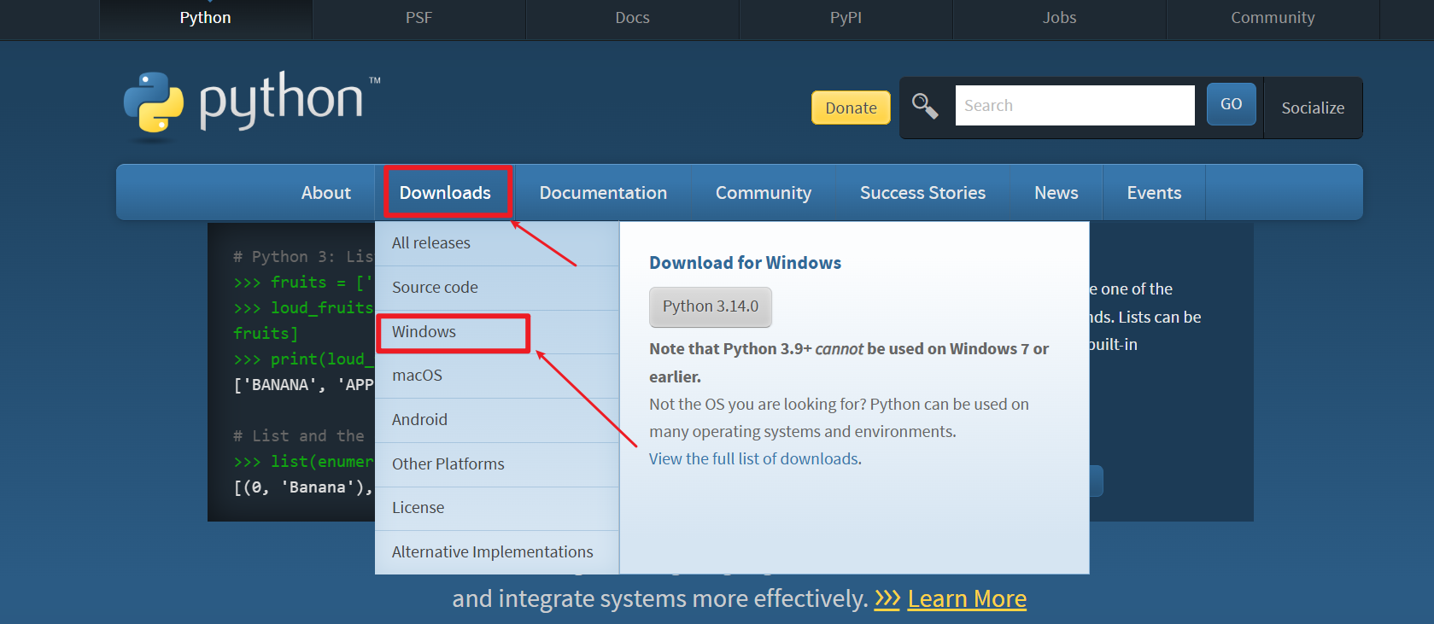This screenshot has height=624, width=1434.
Task: Choose License in the Downloads dropdown
Action: point(497,508)
